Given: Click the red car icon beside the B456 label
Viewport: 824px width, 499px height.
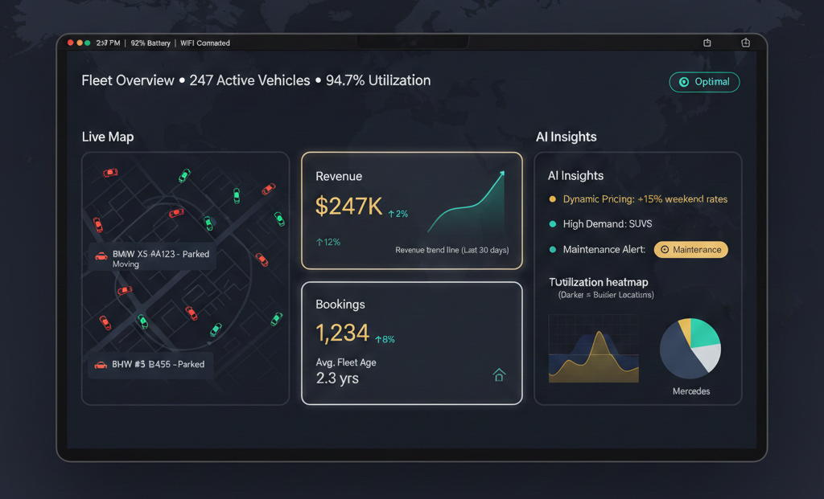Looking at the screenshot, I should (101, 365).
